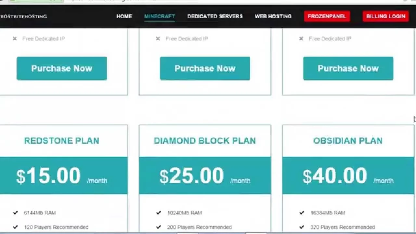Click the checkmark next to 6144Mb RAM

pos(15,213)
